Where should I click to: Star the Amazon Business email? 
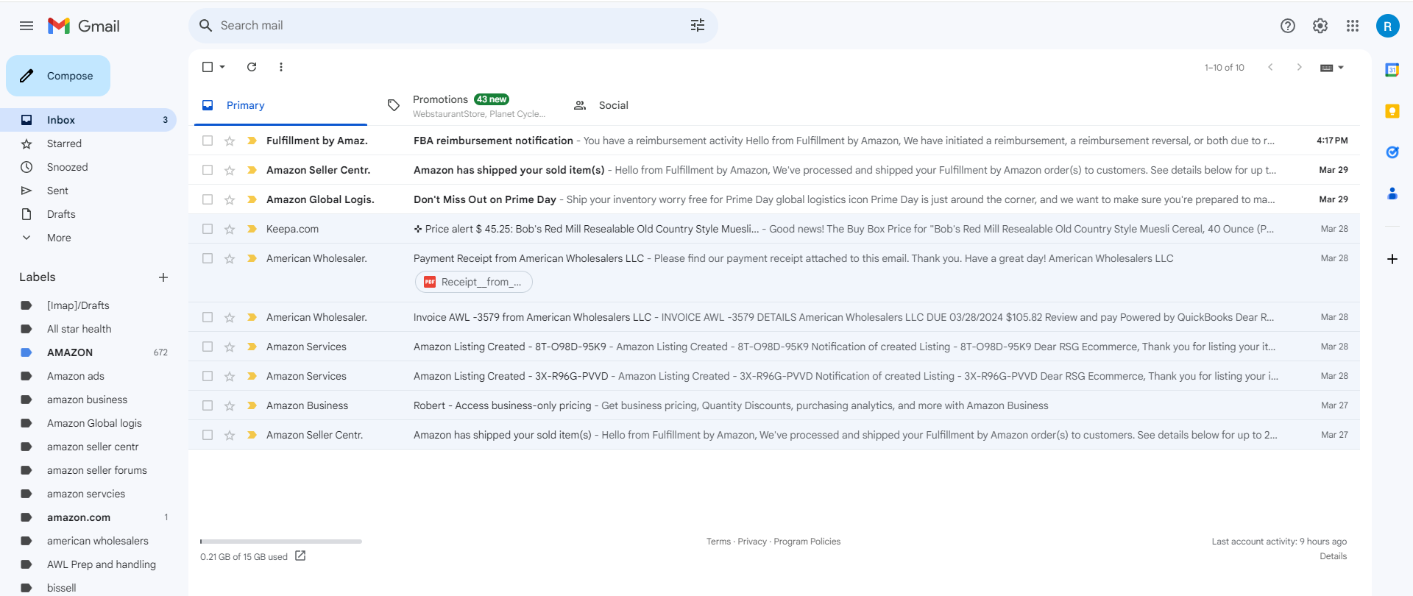point(230,405)
